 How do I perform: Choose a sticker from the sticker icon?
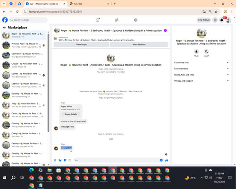pyautogui.click(x=65, y=160)
